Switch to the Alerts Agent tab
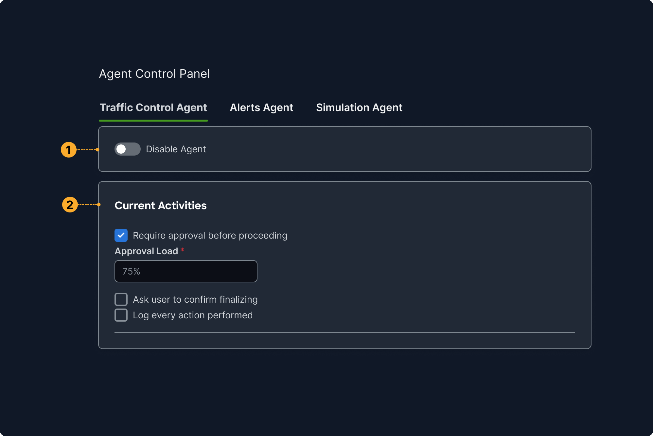The image size is (653, 436). (261, 108)
